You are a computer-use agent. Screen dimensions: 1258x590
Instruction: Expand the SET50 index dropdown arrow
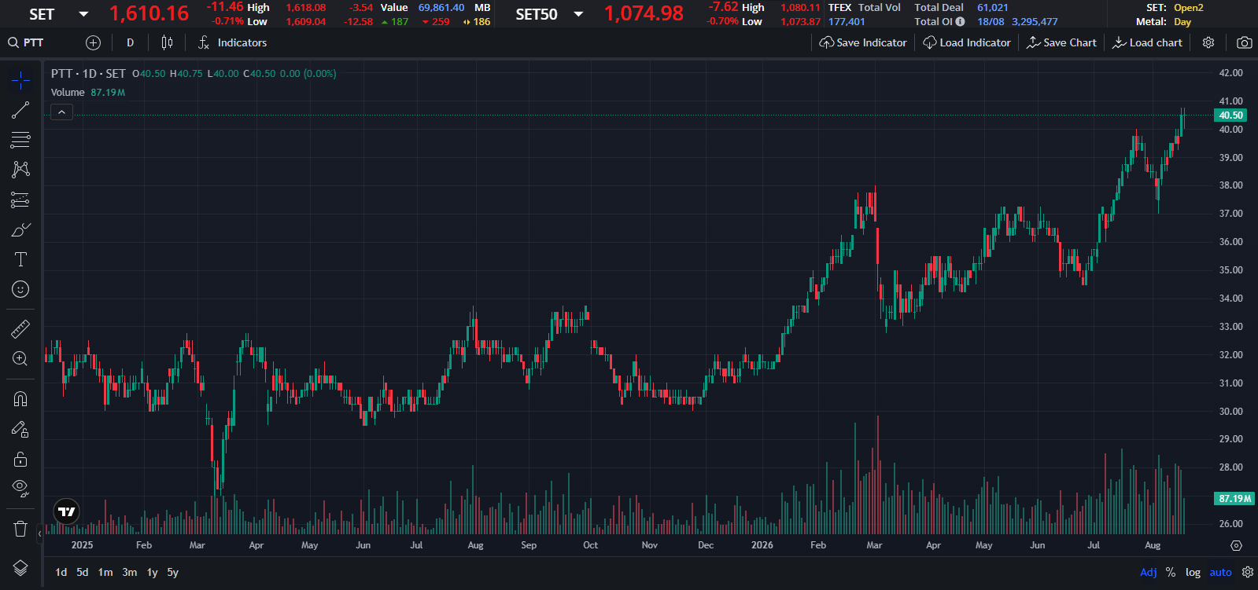coord(579,14)
